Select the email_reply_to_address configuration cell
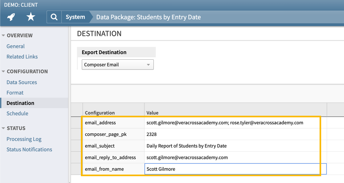Viewport: 344px width, 183px height. (113, 157)
